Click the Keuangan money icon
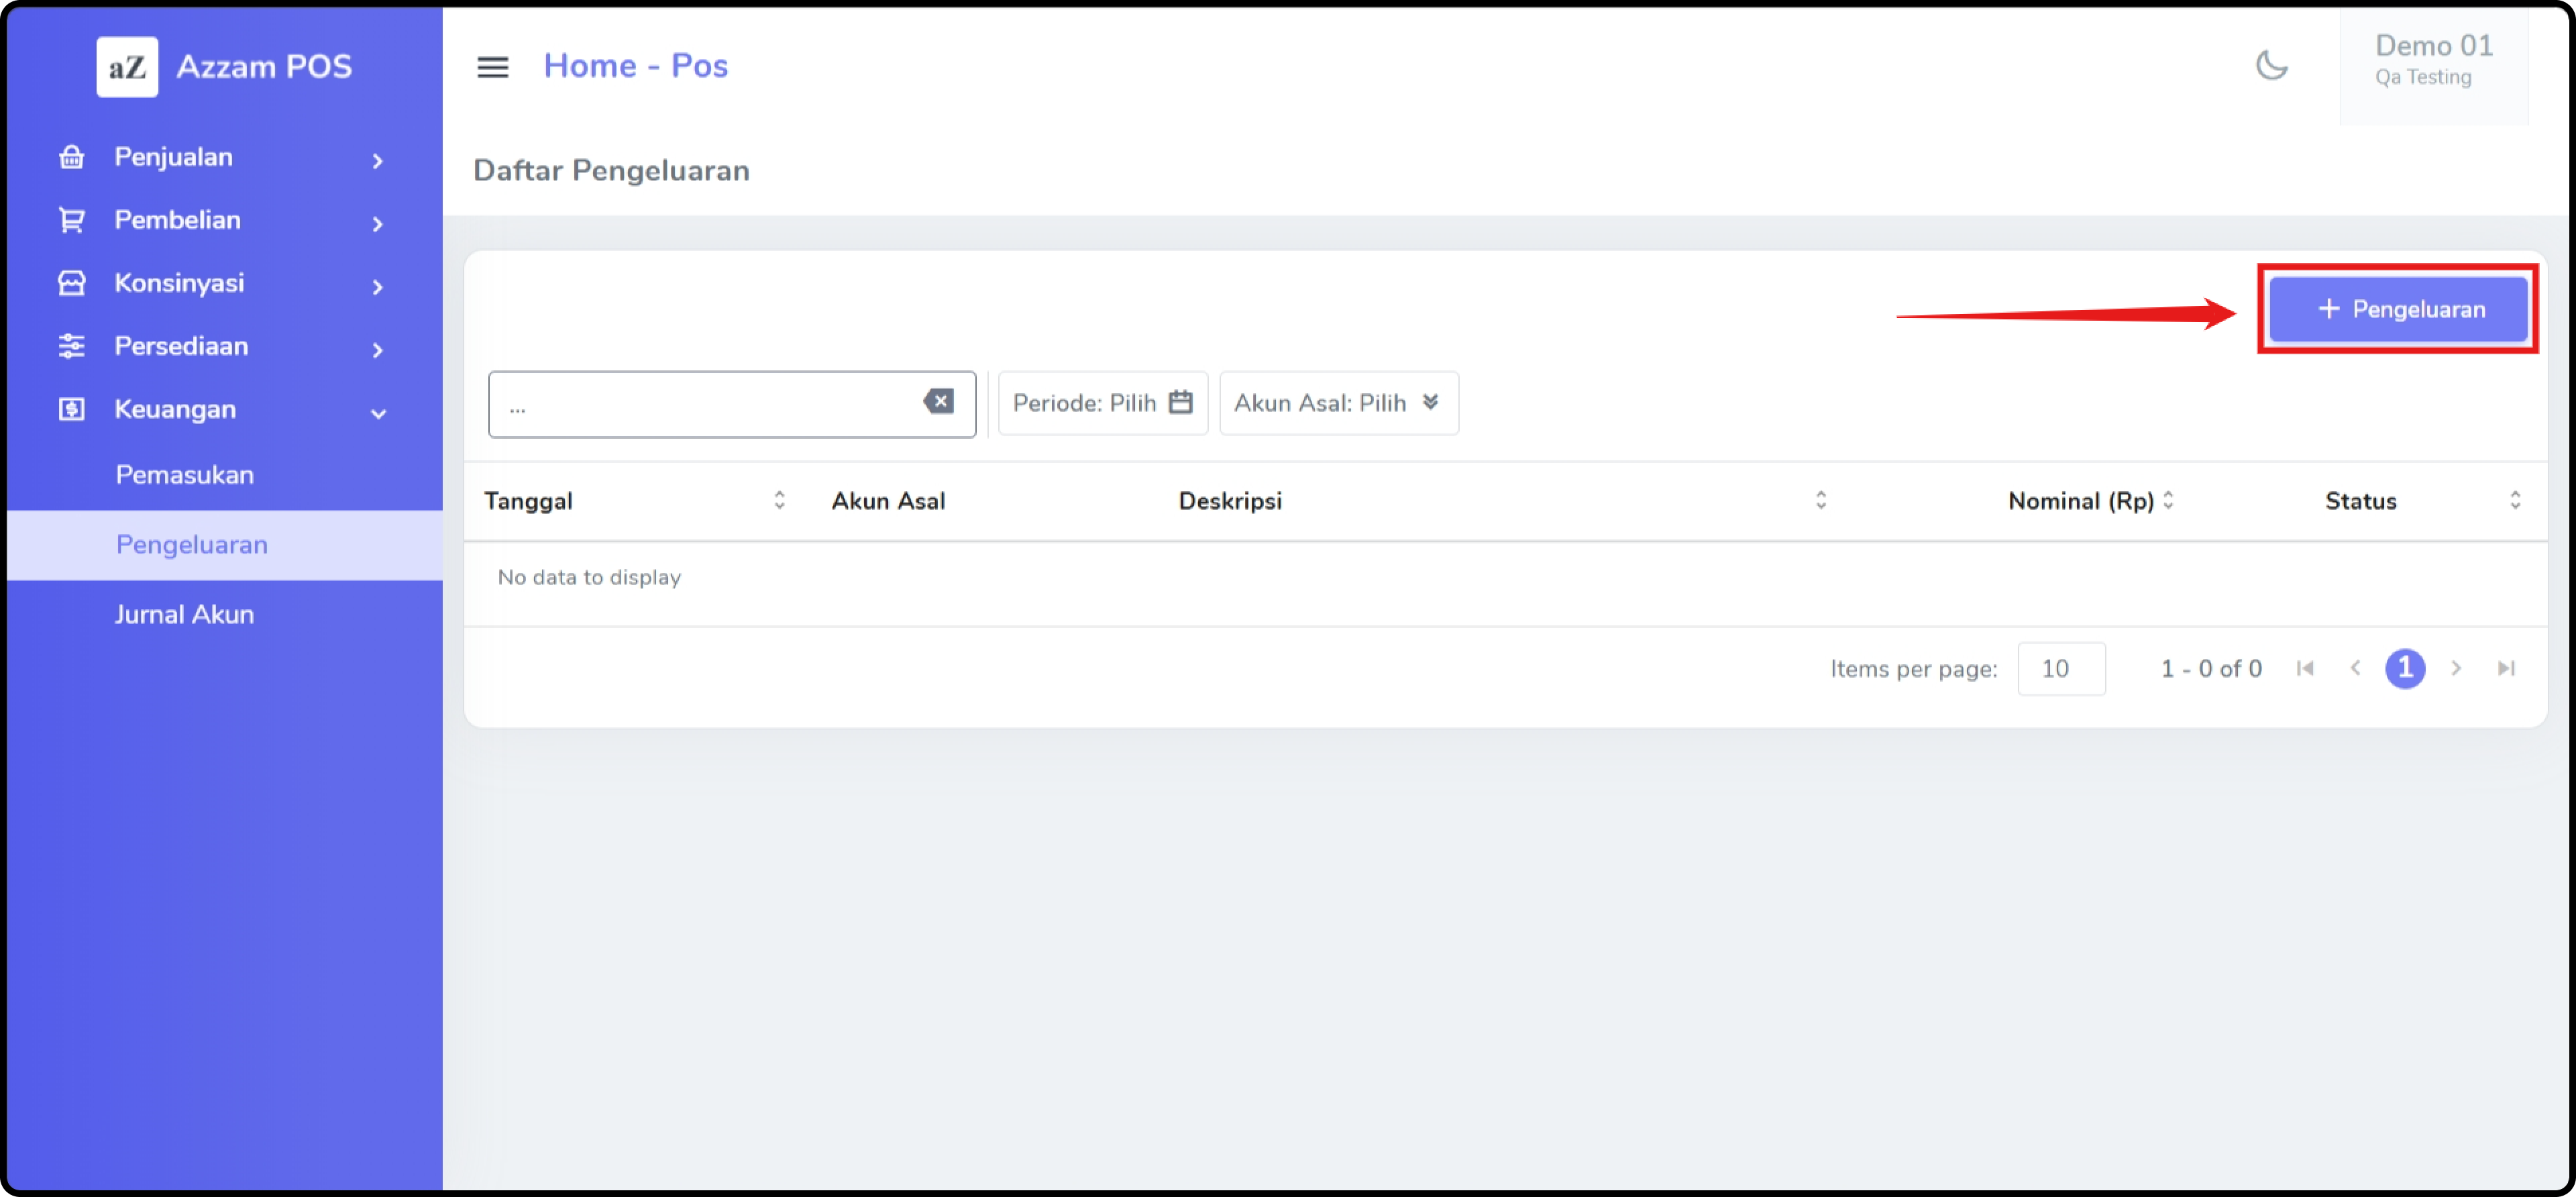Screen dimensions: 2576x1197 pos(71,409)
